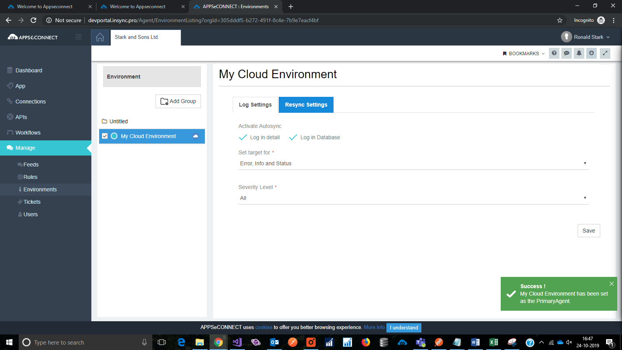Viewport: 622px width, 350px height.
Task: Click Ronald Stark avatar icon
Action: point(566,37)
